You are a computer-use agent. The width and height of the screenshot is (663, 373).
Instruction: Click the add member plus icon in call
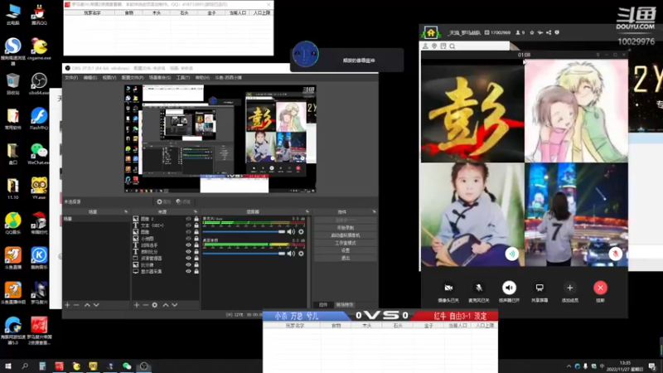pyautogui.click(x=569, y=288)
